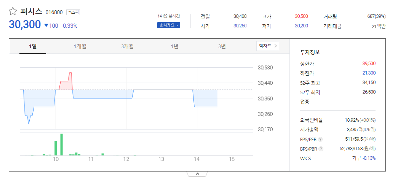Select the 1일 chart tab
The width and height of the screenshot is (398, 181).
(33, 46)
